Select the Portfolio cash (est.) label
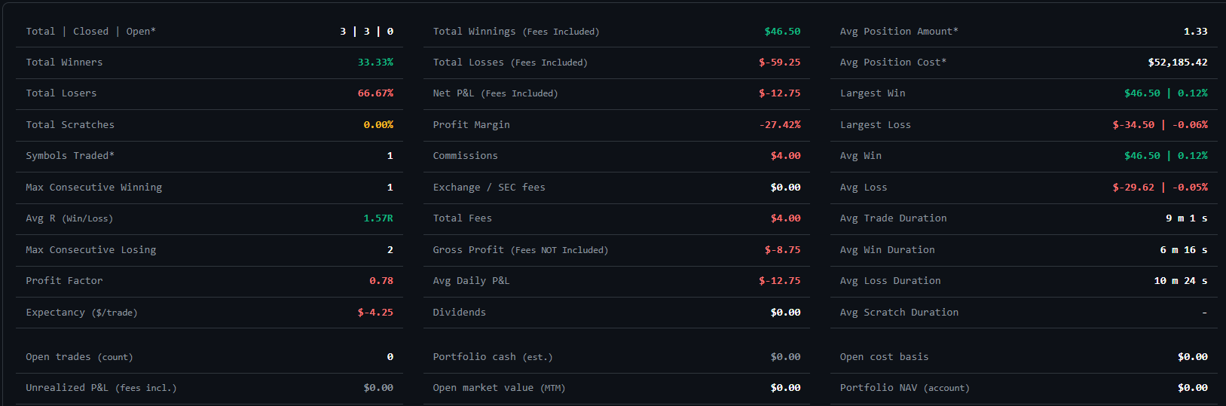Viewport: 1226px width, 406px height. [x=493, y=357]
